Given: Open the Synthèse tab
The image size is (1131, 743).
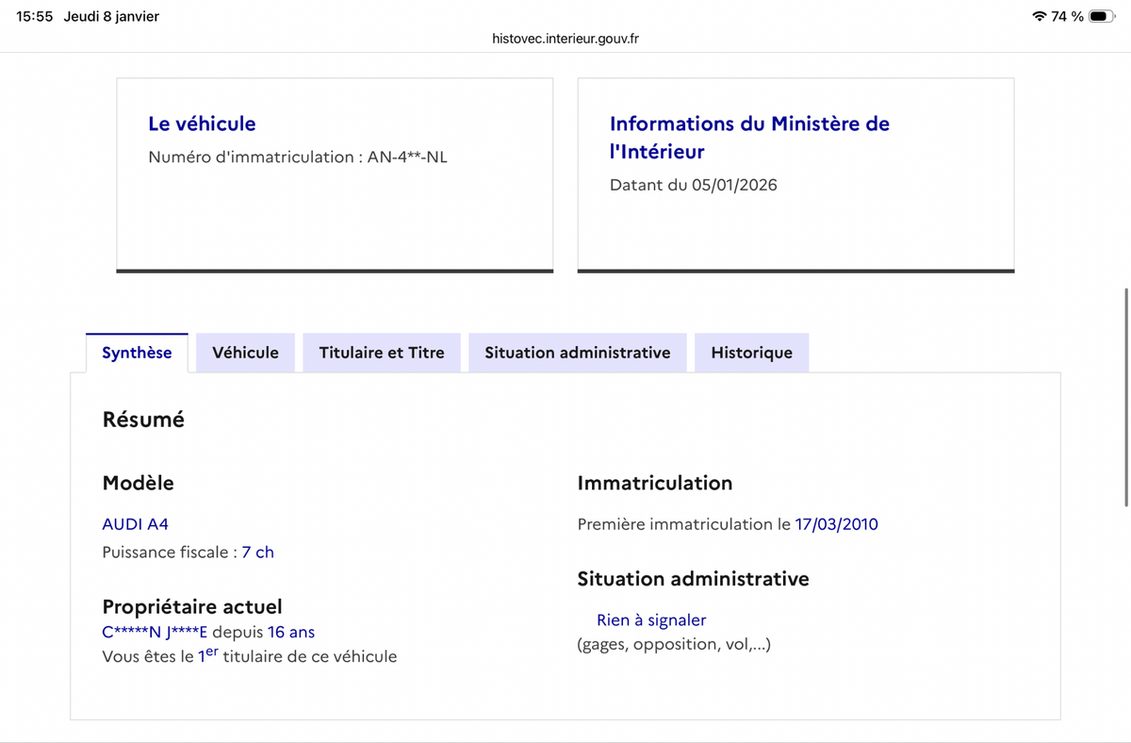Looking at the screenshot, I should coord(137,353).
